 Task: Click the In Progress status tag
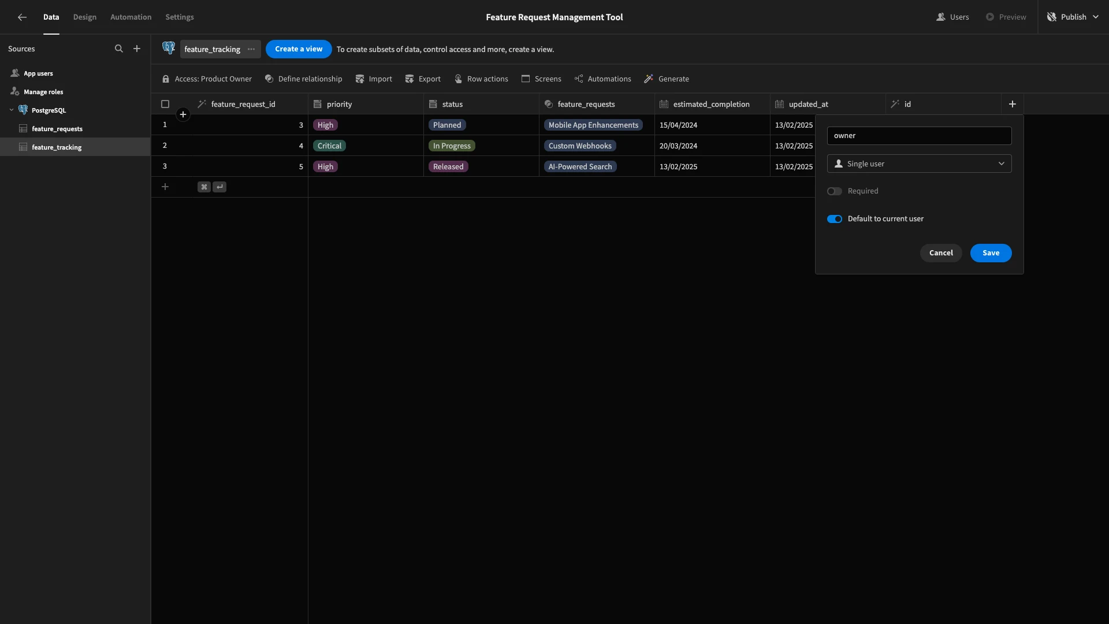(452, 146)
